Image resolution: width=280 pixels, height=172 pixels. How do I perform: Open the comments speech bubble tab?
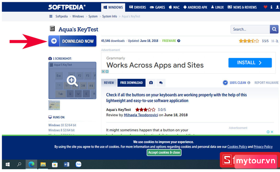(x=161, y=83)
